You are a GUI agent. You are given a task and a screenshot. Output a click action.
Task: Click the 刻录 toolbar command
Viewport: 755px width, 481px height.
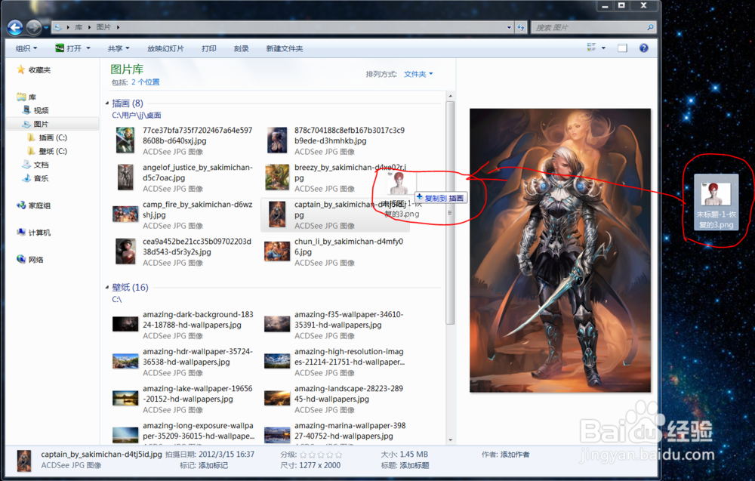[242, 48]
